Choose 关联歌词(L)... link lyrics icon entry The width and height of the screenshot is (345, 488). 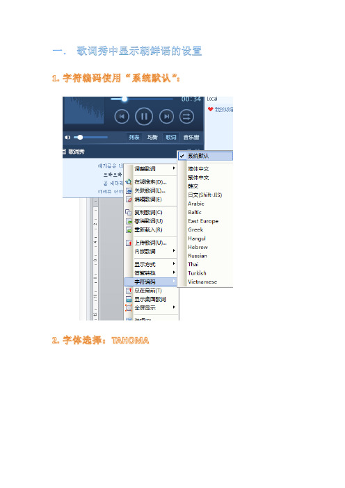point(151,190)
